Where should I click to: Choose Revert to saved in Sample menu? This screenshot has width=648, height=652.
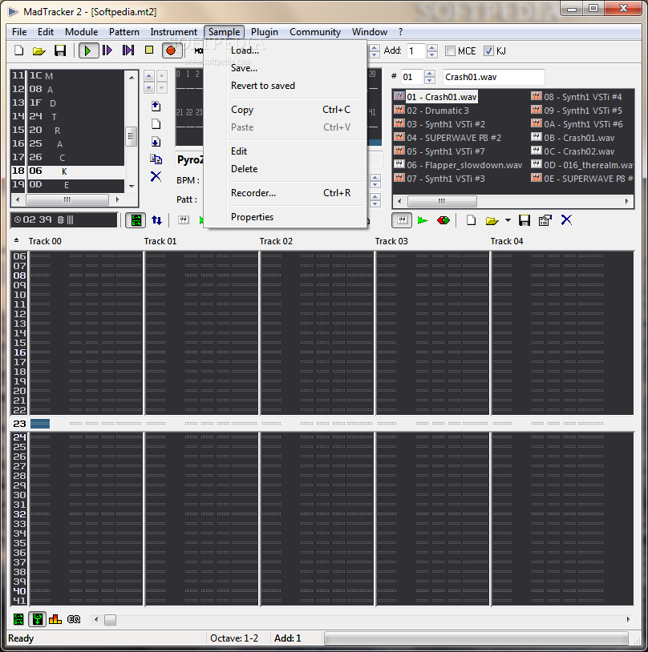(286, 86)
